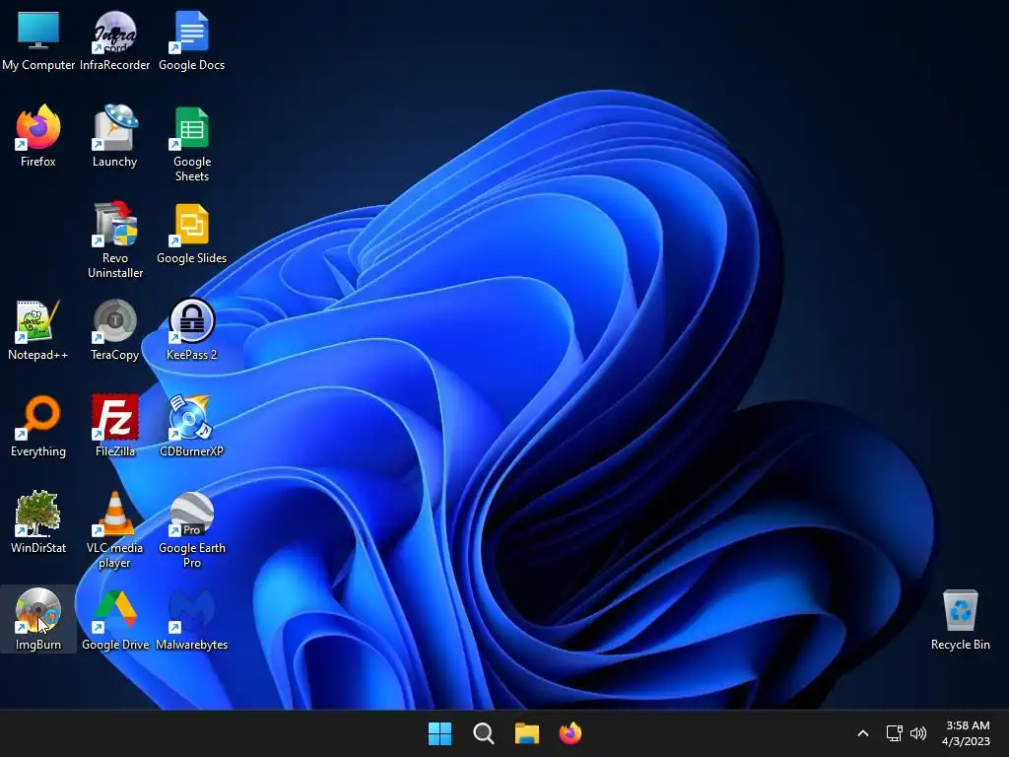
Task: Expand the hidden system tray icons
Action: click(863, 733)
